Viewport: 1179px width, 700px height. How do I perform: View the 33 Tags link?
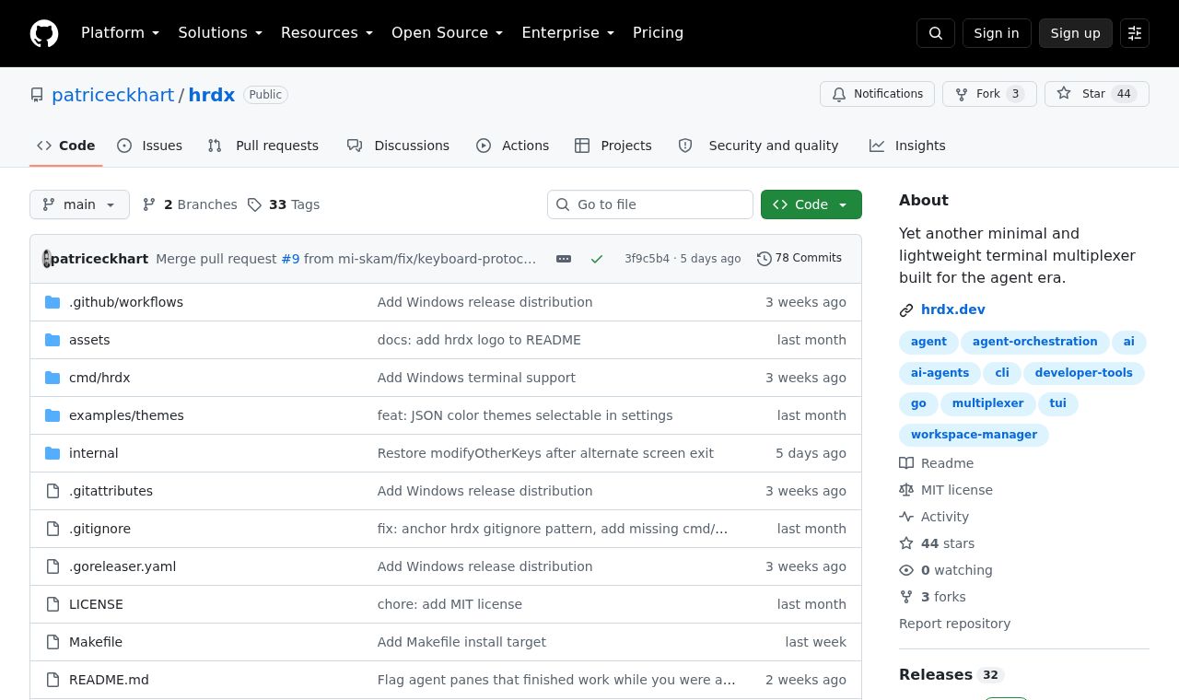coord(284,204)
